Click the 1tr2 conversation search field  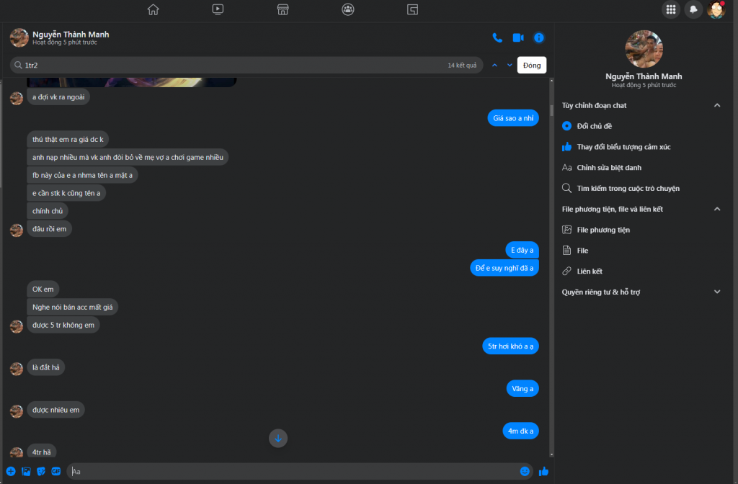click(231, 65)
